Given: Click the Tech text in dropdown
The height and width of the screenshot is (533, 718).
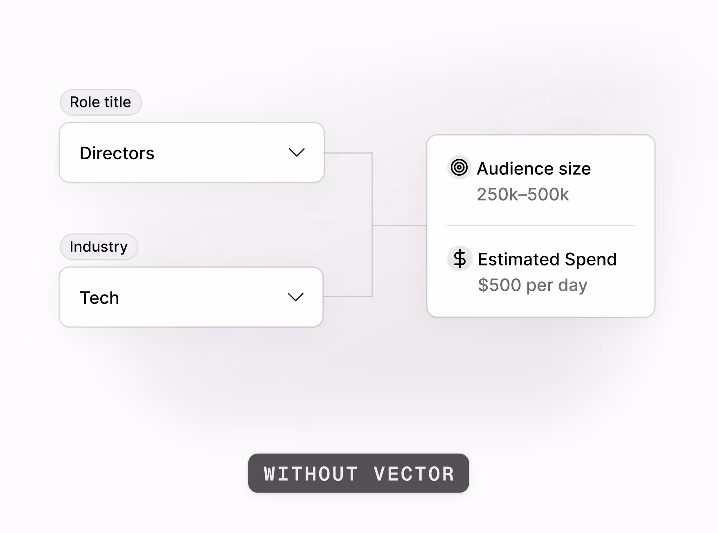Looking at the screenshot, I should [x=99, y=298].
